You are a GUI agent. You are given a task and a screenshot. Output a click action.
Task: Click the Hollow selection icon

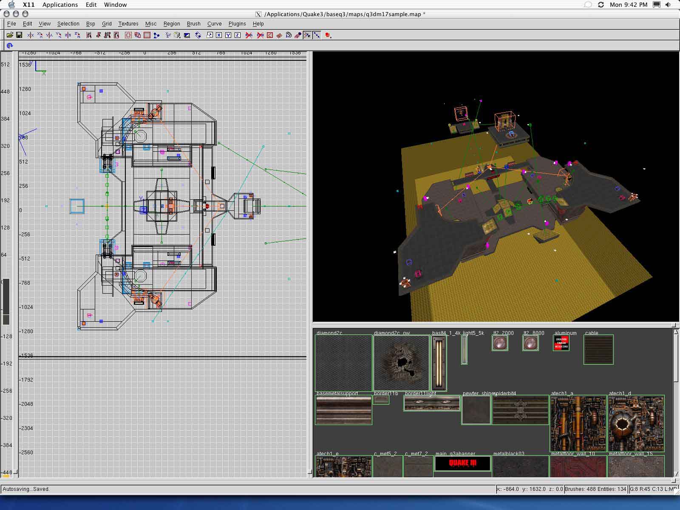point(147,35)
